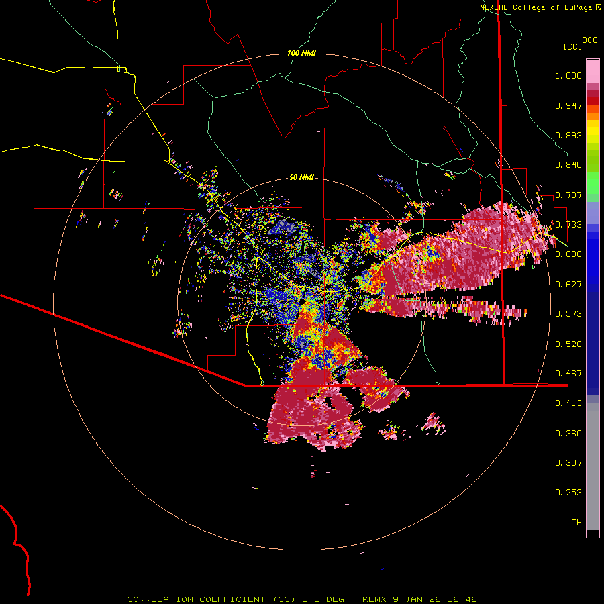Viewport: 604px width, 604px height.
Task: Click the 0.627 scale value
Action: coord(568,285)
